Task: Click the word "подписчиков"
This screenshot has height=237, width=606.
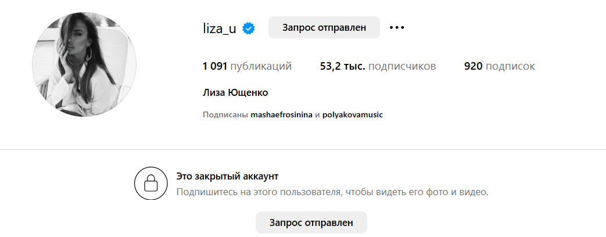Action: (402, 66)
